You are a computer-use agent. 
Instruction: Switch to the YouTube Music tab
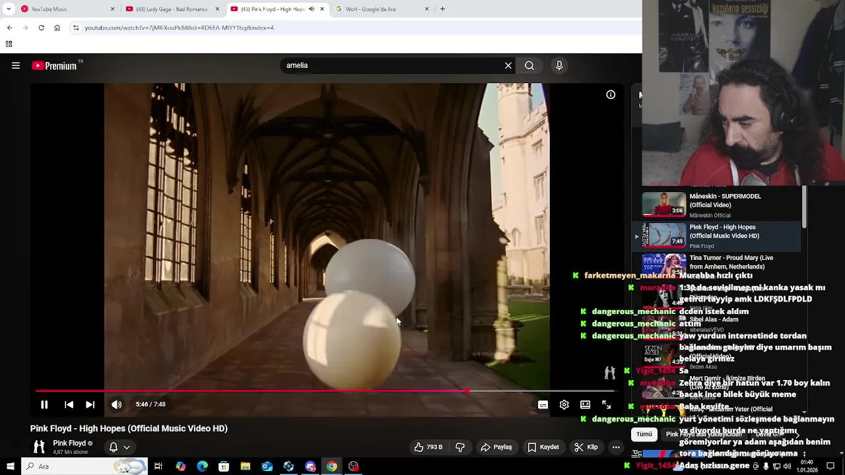point(66,9)
